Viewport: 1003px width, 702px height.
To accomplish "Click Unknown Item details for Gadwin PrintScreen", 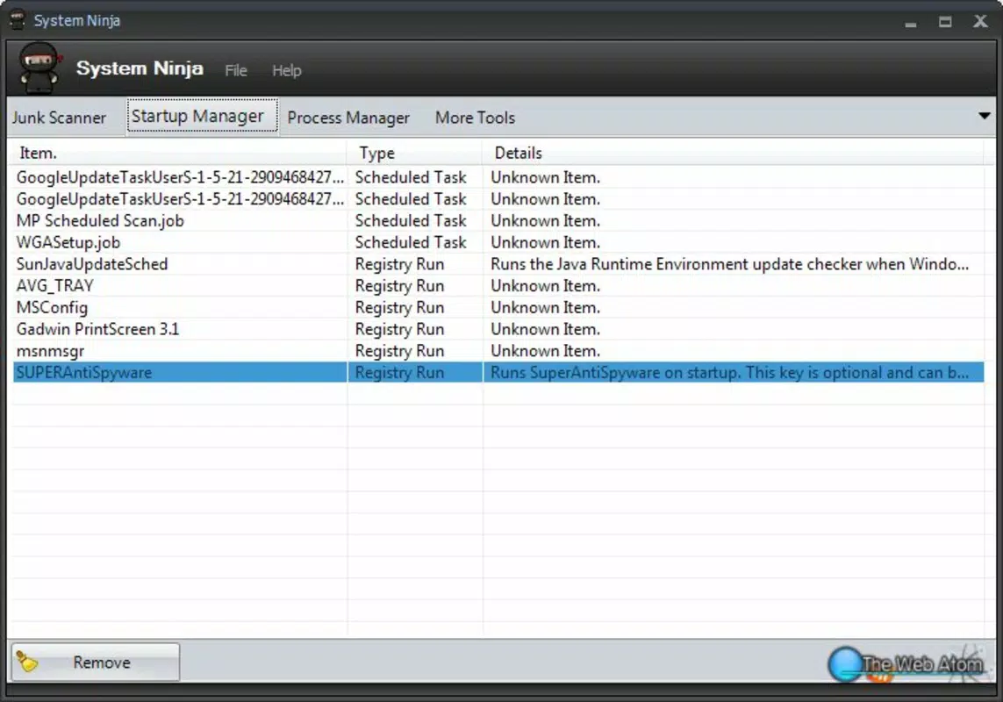I will click(x=545, y=330).
